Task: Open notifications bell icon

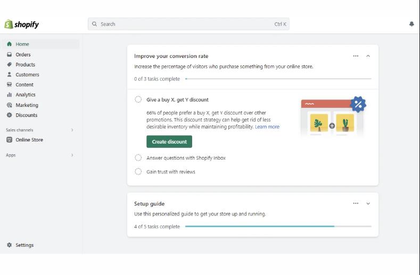Action: click(x=411, y=24)
